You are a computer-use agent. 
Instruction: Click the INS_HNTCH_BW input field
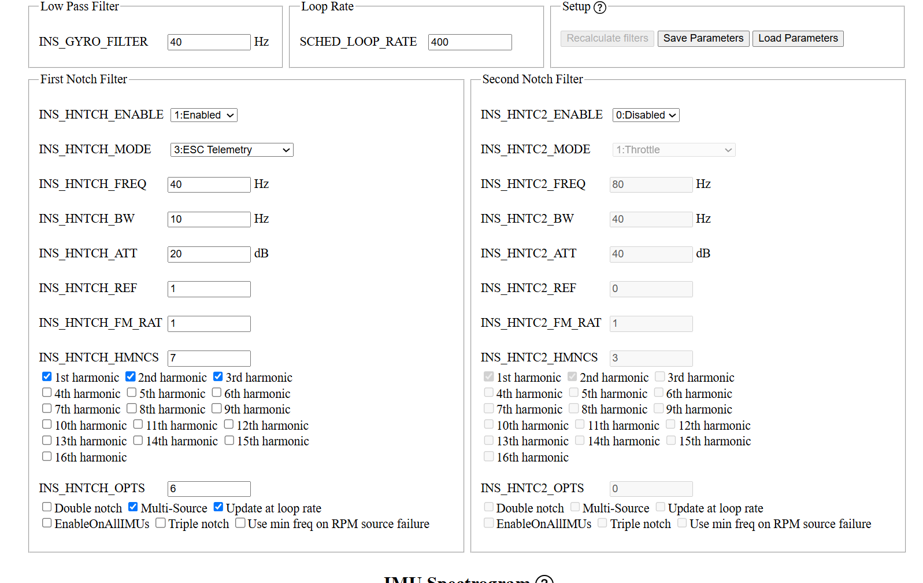pos(209,219)
